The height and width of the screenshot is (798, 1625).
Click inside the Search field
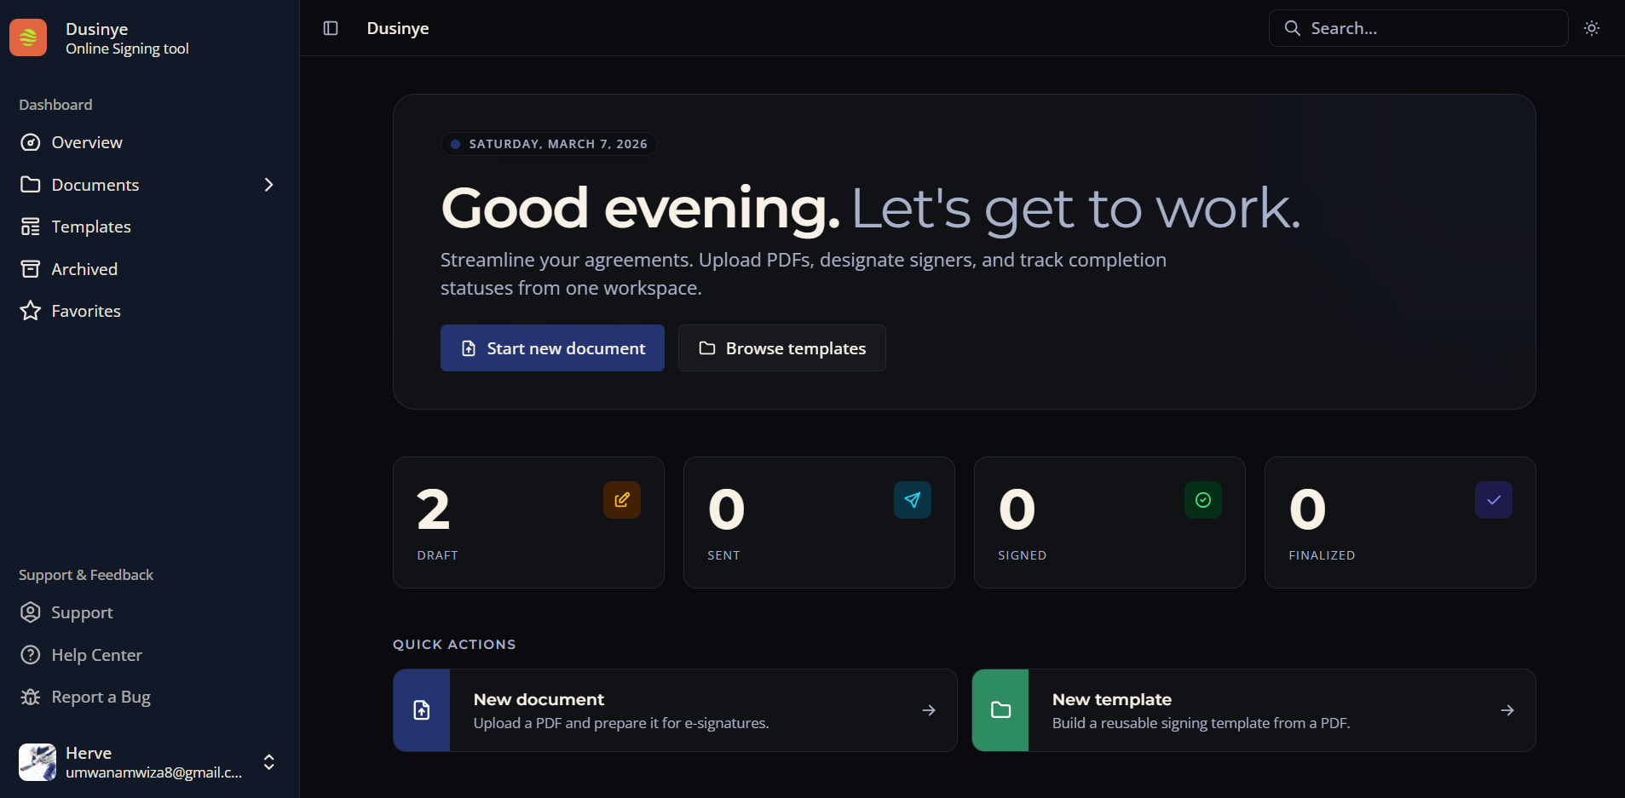1417,27
